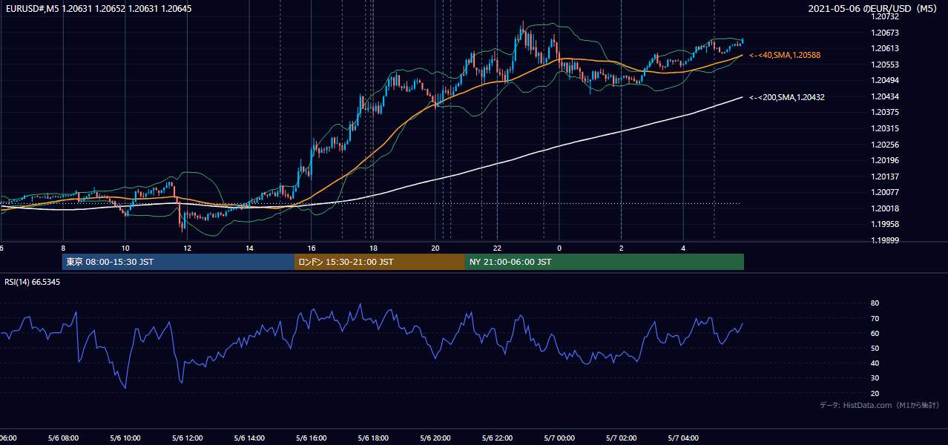Click the 40 SMA label 1.20588
948x445 pixels.
click(x=785, y=55)
